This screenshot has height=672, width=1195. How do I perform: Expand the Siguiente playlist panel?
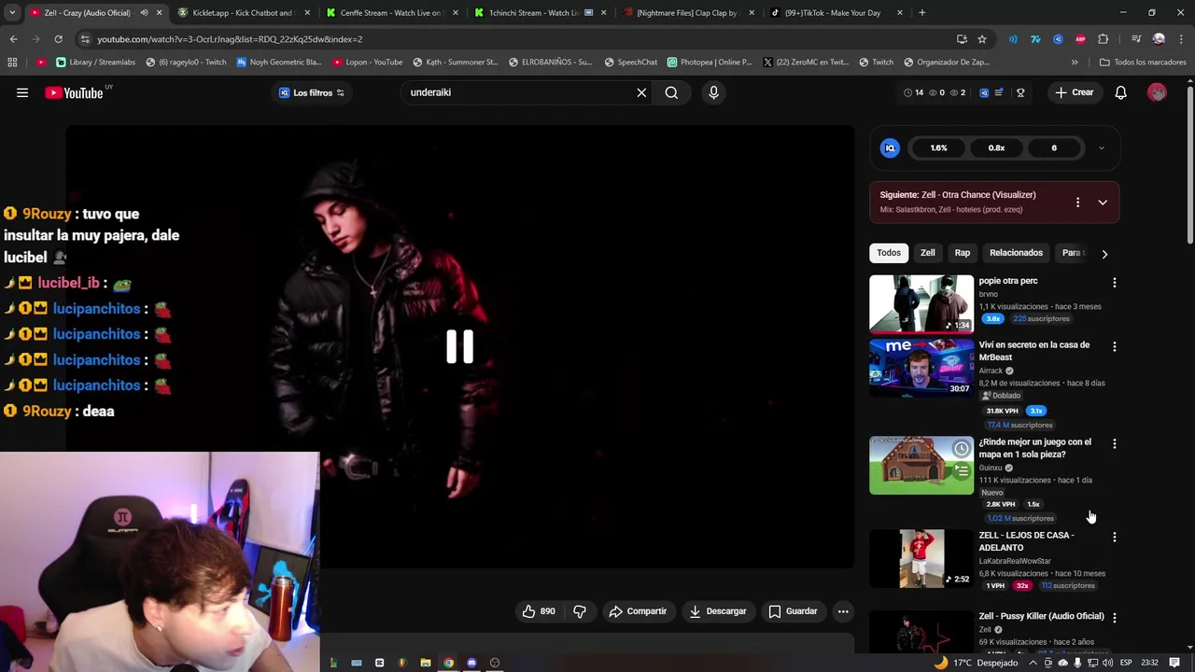(1103, 202)
